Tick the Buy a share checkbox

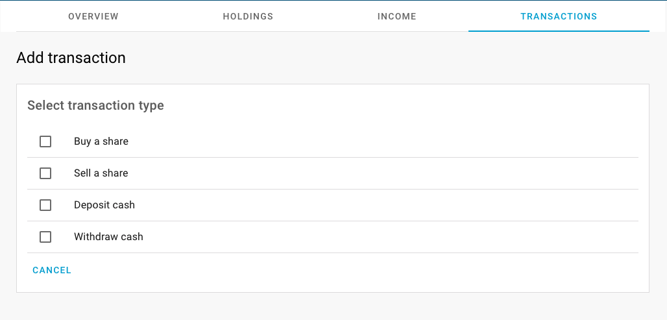point(45,142)
